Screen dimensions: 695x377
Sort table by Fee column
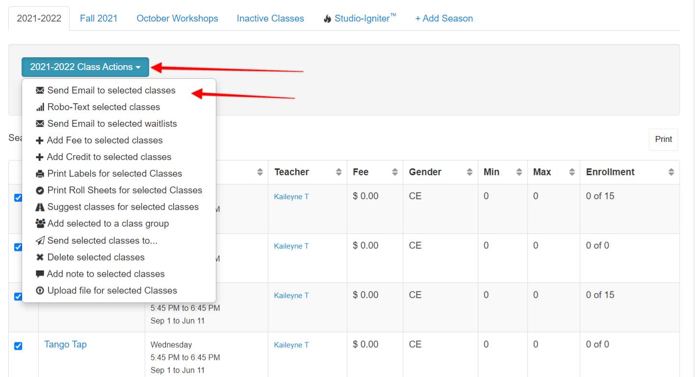coord(394,172)
